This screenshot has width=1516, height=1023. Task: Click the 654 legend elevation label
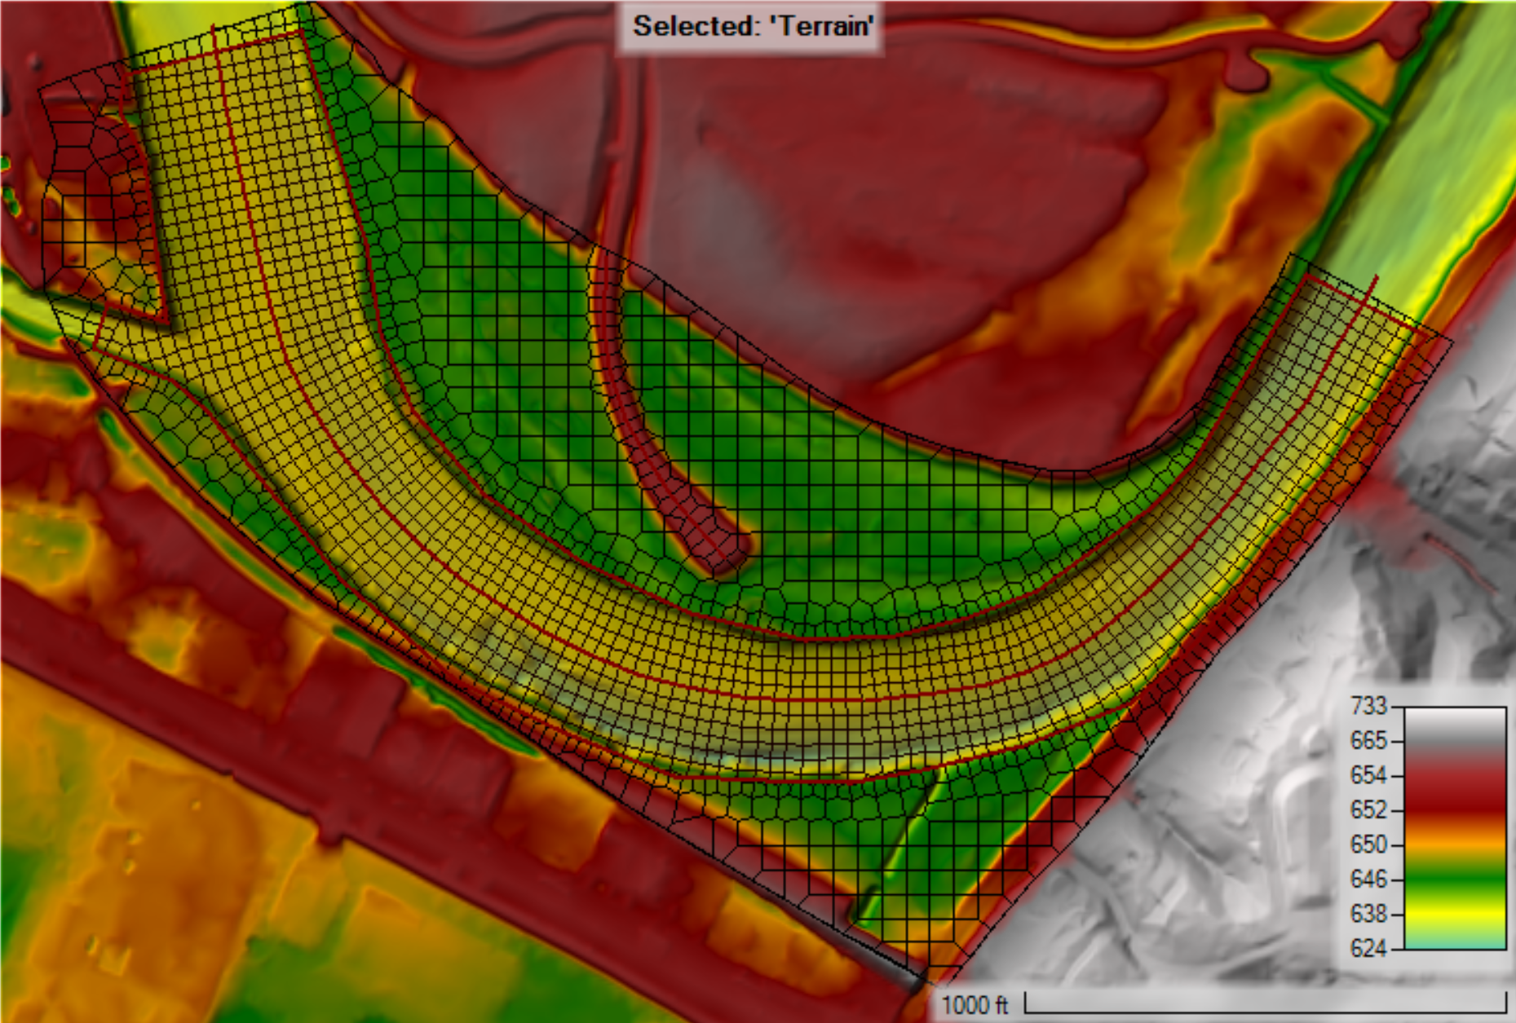(1368, 774)
